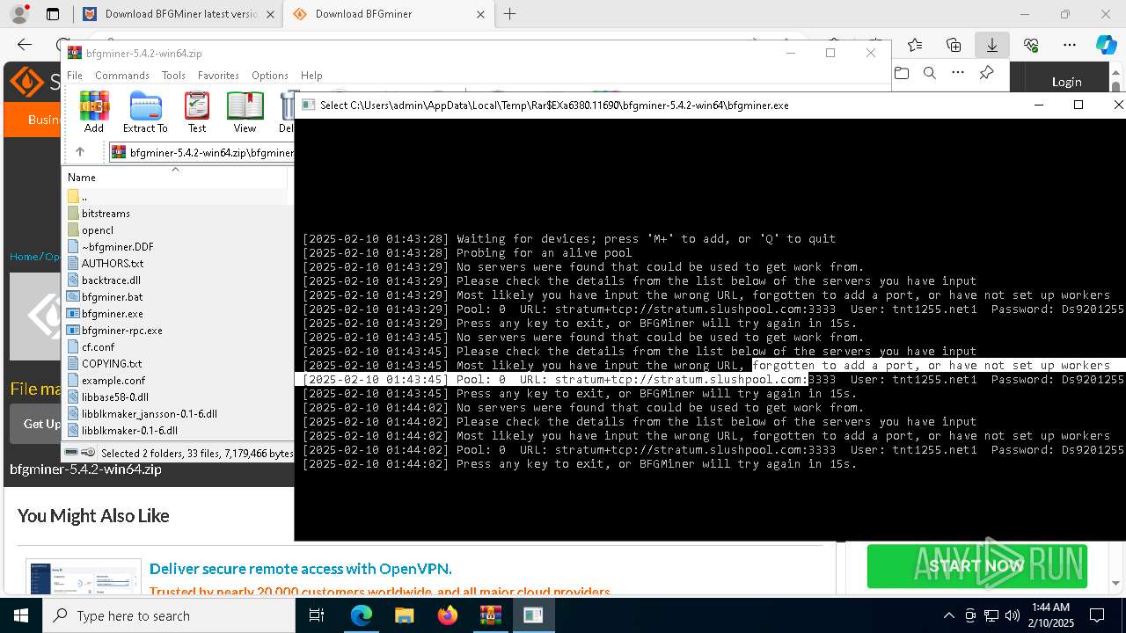This screenshot has height=633, width=1126.
Task: Select the cf.conf file
Action: pyautogui.click(x=98, y=347)
